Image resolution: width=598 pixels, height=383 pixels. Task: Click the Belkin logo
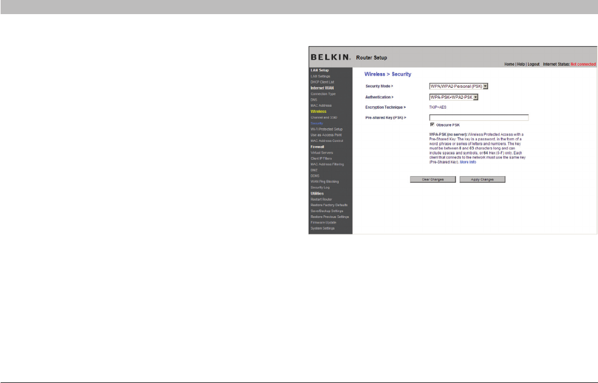point(330,57)
